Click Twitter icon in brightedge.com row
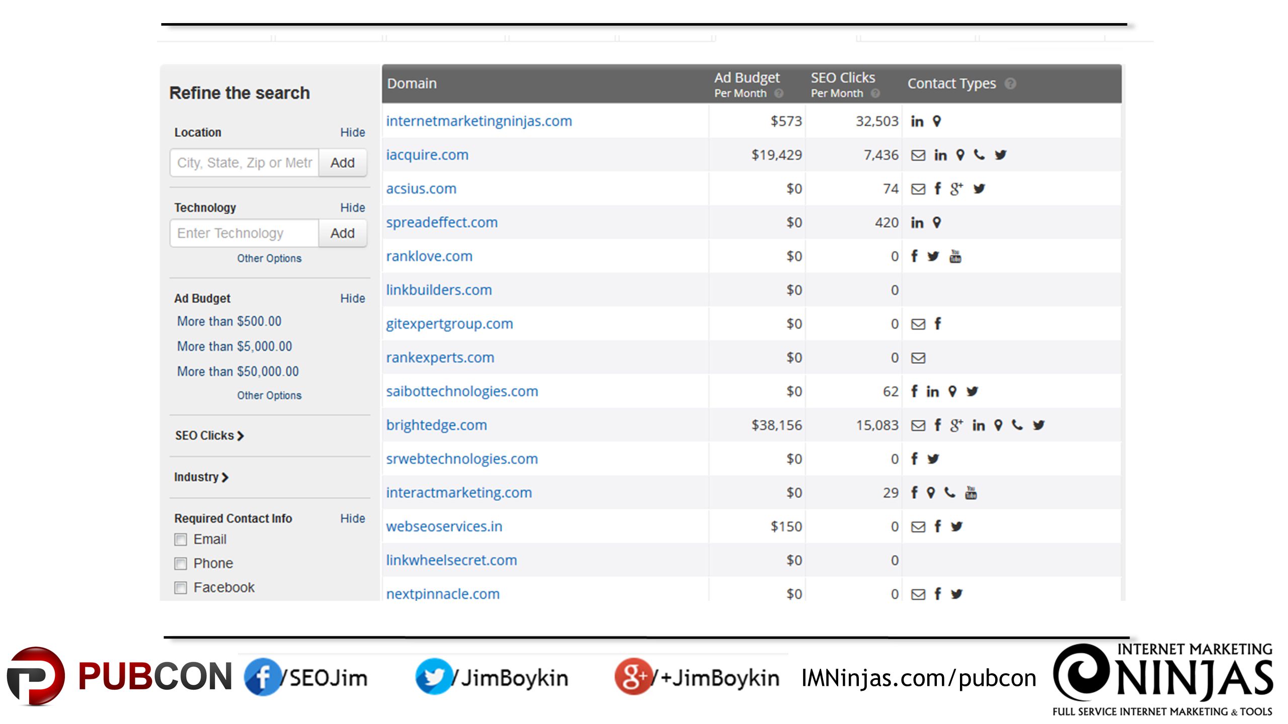 click(x=1038, y=425)
